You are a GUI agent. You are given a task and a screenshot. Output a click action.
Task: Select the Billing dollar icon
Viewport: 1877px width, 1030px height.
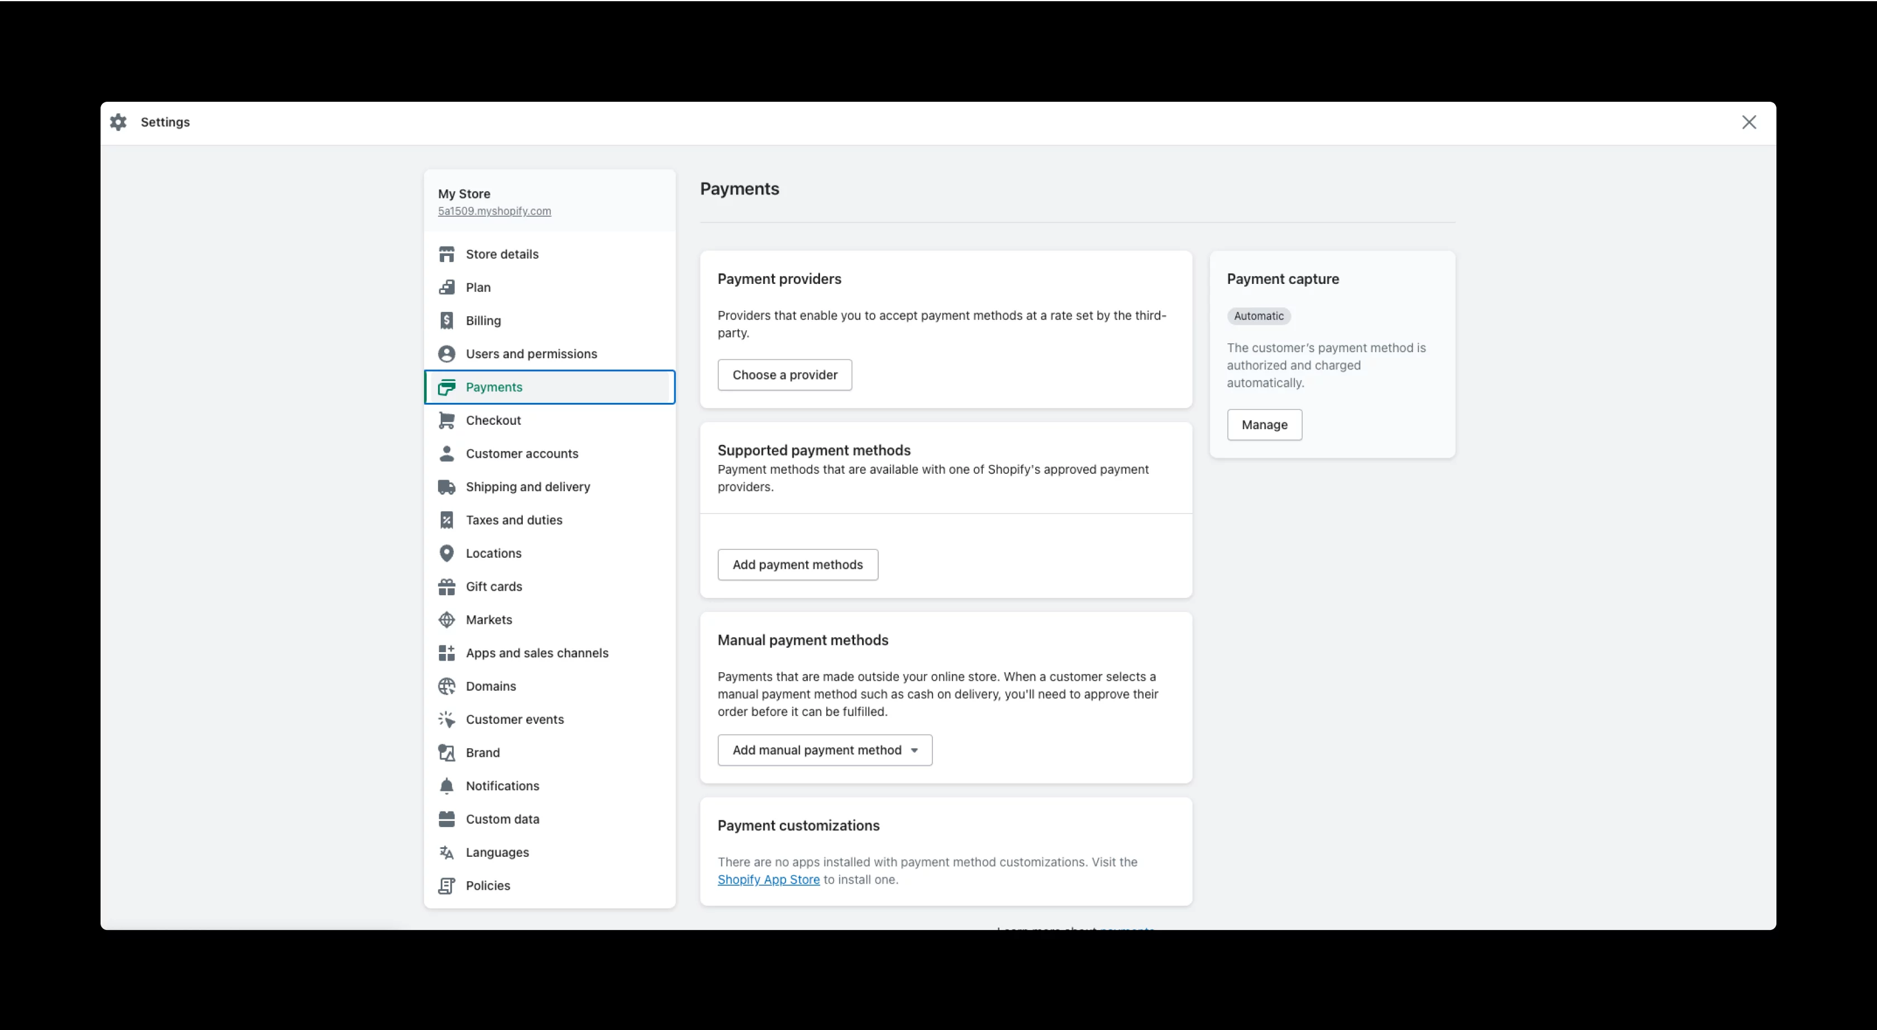(x=447, y=320)
